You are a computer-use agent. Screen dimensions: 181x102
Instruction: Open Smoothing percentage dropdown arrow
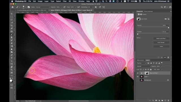pos(93,7)
